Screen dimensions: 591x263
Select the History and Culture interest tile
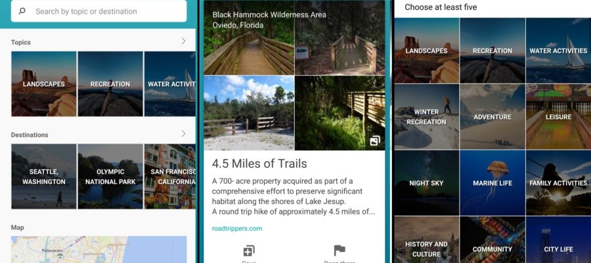coord(427,240)
